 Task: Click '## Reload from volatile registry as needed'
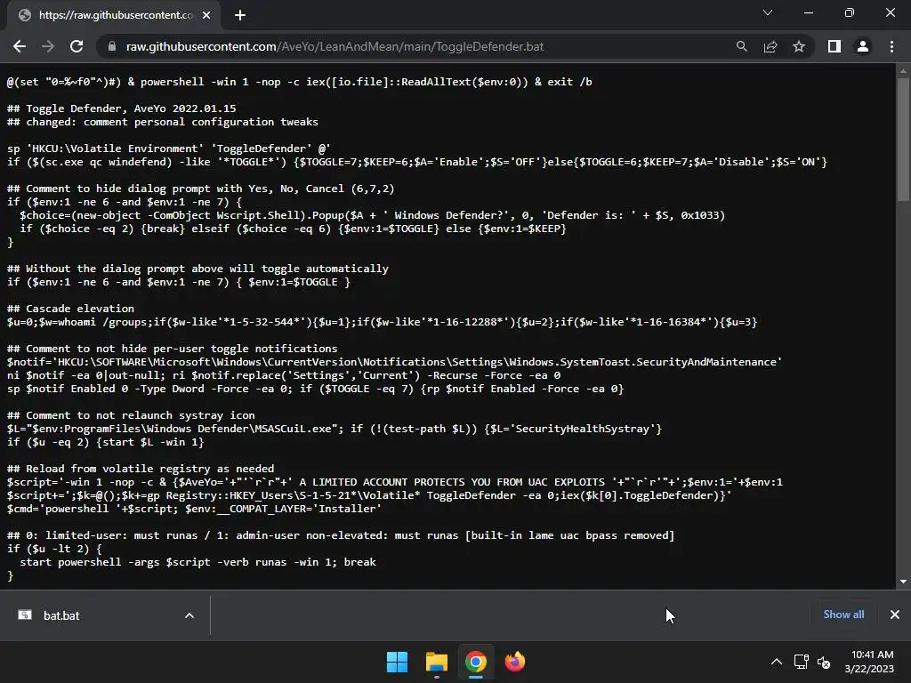141,469
